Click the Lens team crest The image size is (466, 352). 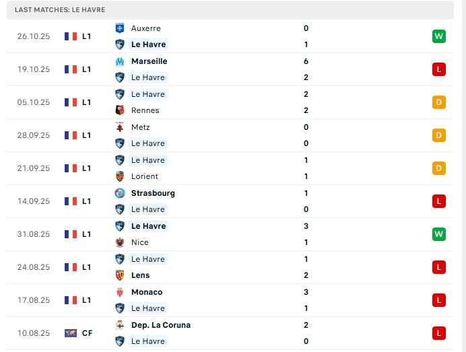[120, 275]
